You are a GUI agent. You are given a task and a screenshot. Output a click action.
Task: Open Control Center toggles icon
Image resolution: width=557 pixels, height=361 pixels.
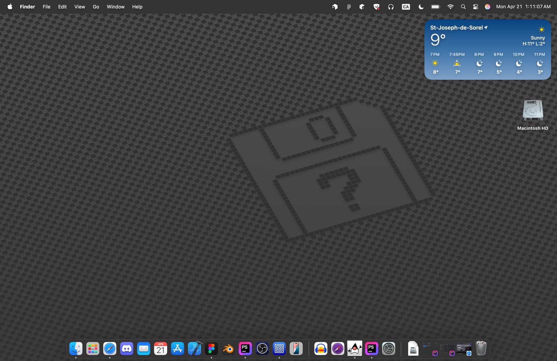[x=475, y=7]
